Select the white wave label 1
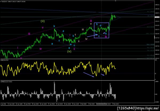The width and height of the screenshot is (160, 111). 75,35
